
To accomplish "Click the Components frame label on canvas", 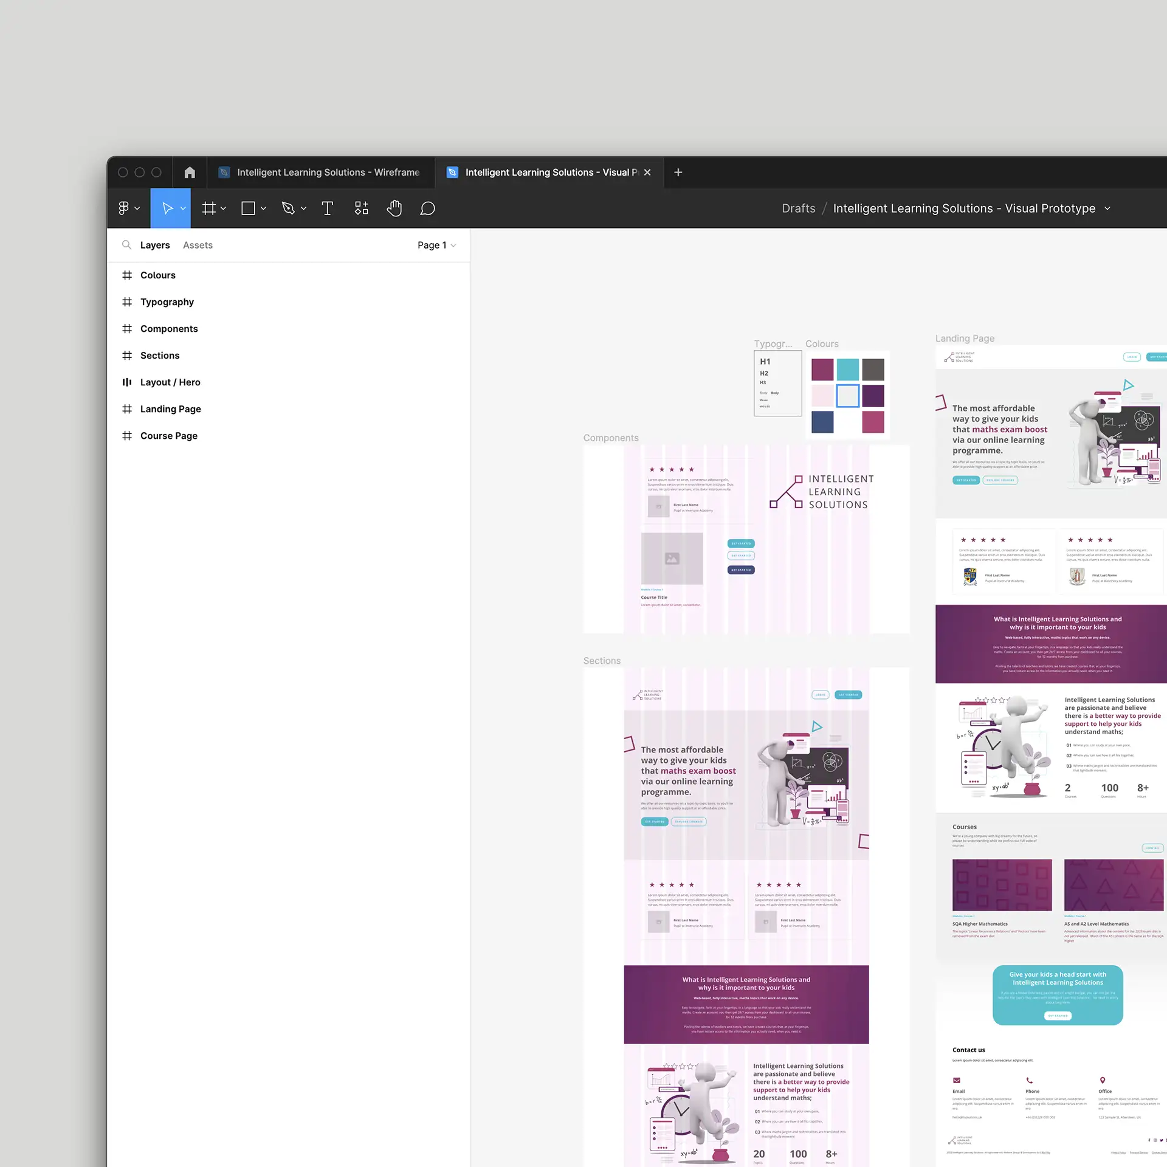I will 611,438.
